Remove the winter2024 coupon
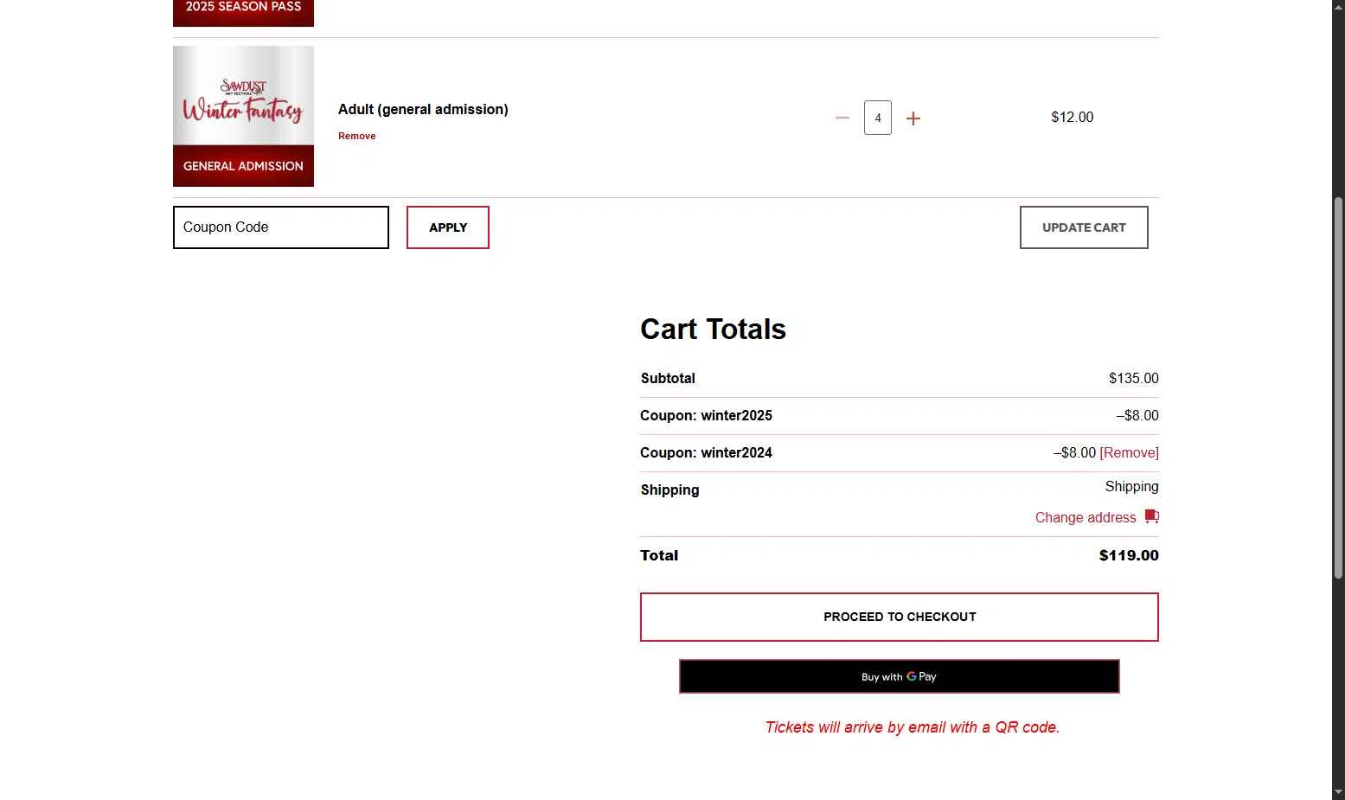Screen dimensions: 1345x800 point(1129,452)
